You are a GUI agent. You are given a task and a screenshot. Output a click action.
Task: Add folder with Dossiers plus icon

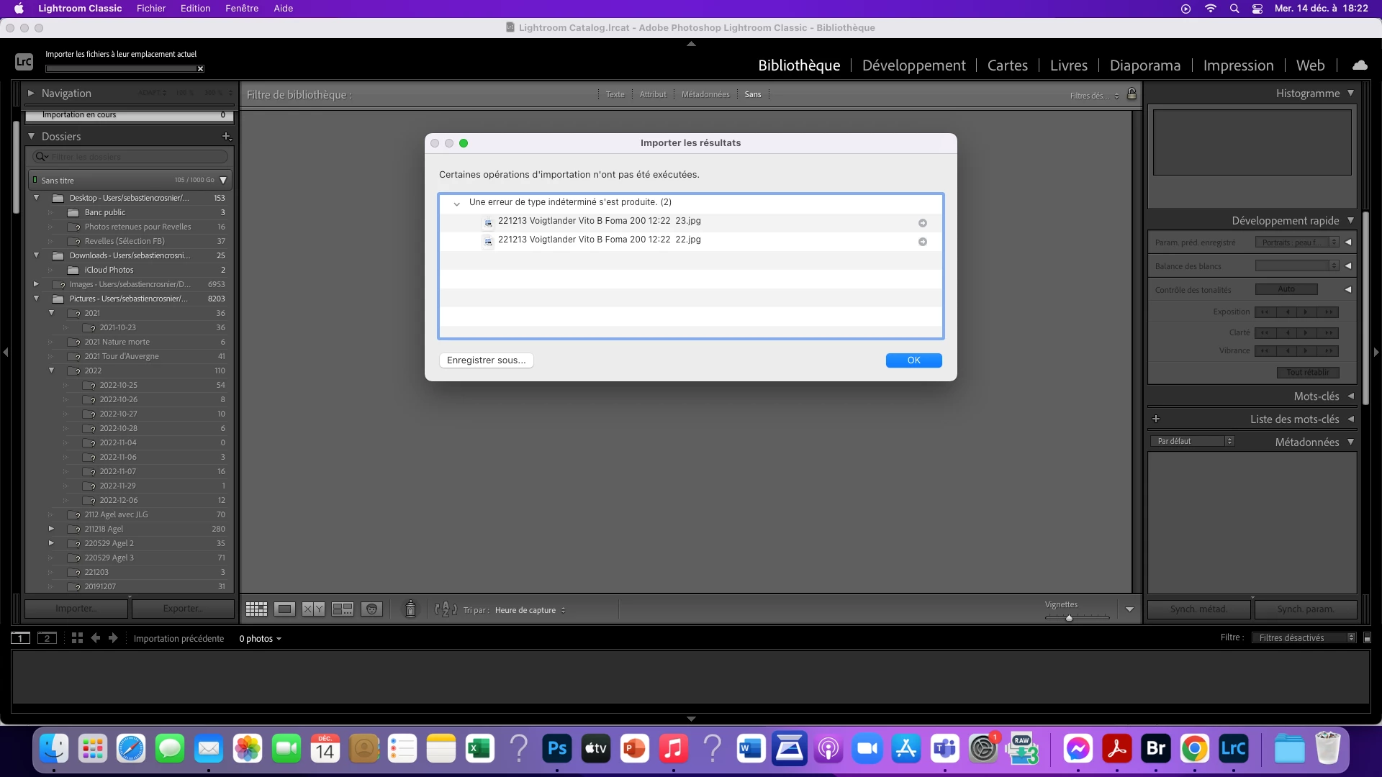click(x=226, y=136)
